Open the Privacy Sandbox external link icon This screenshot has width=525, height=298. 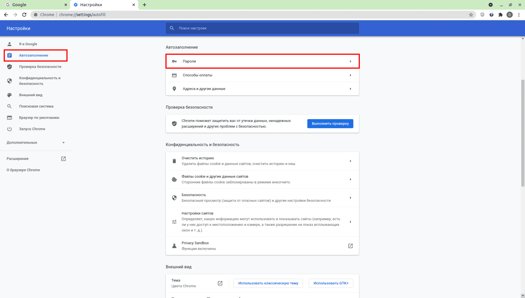(x=350, y=246)
